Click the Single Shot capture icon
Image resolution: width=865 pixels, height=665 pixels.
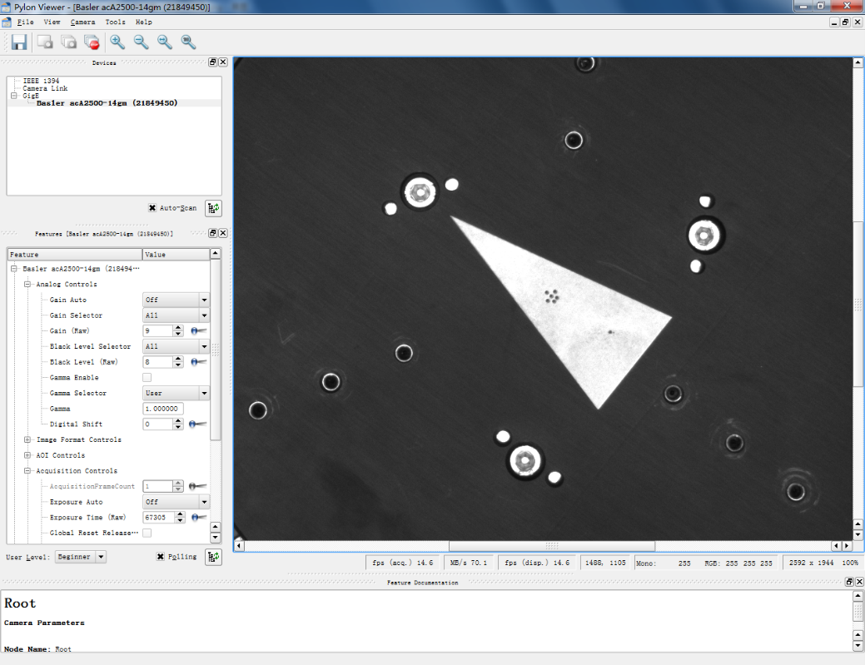[45, 42]
